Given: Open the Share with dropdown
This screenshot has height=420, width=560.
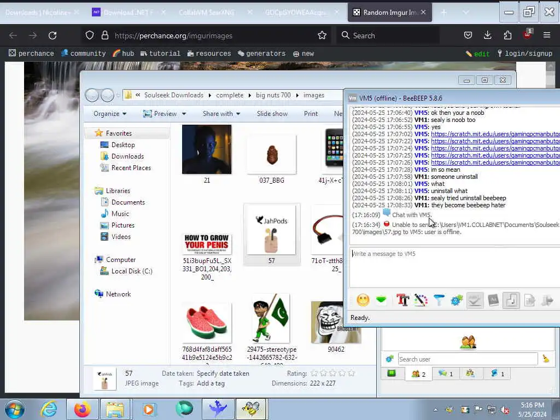Looking at the screenshot, I should tap(221, 114).
